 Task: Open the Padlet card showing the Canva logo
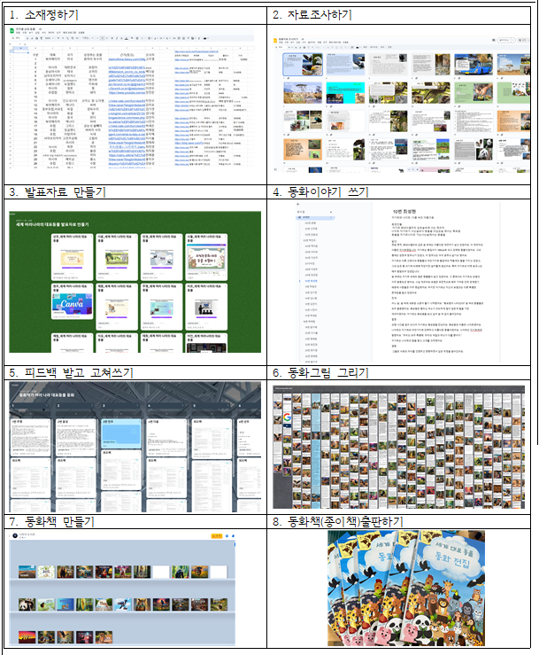click(x=73, y=301)
